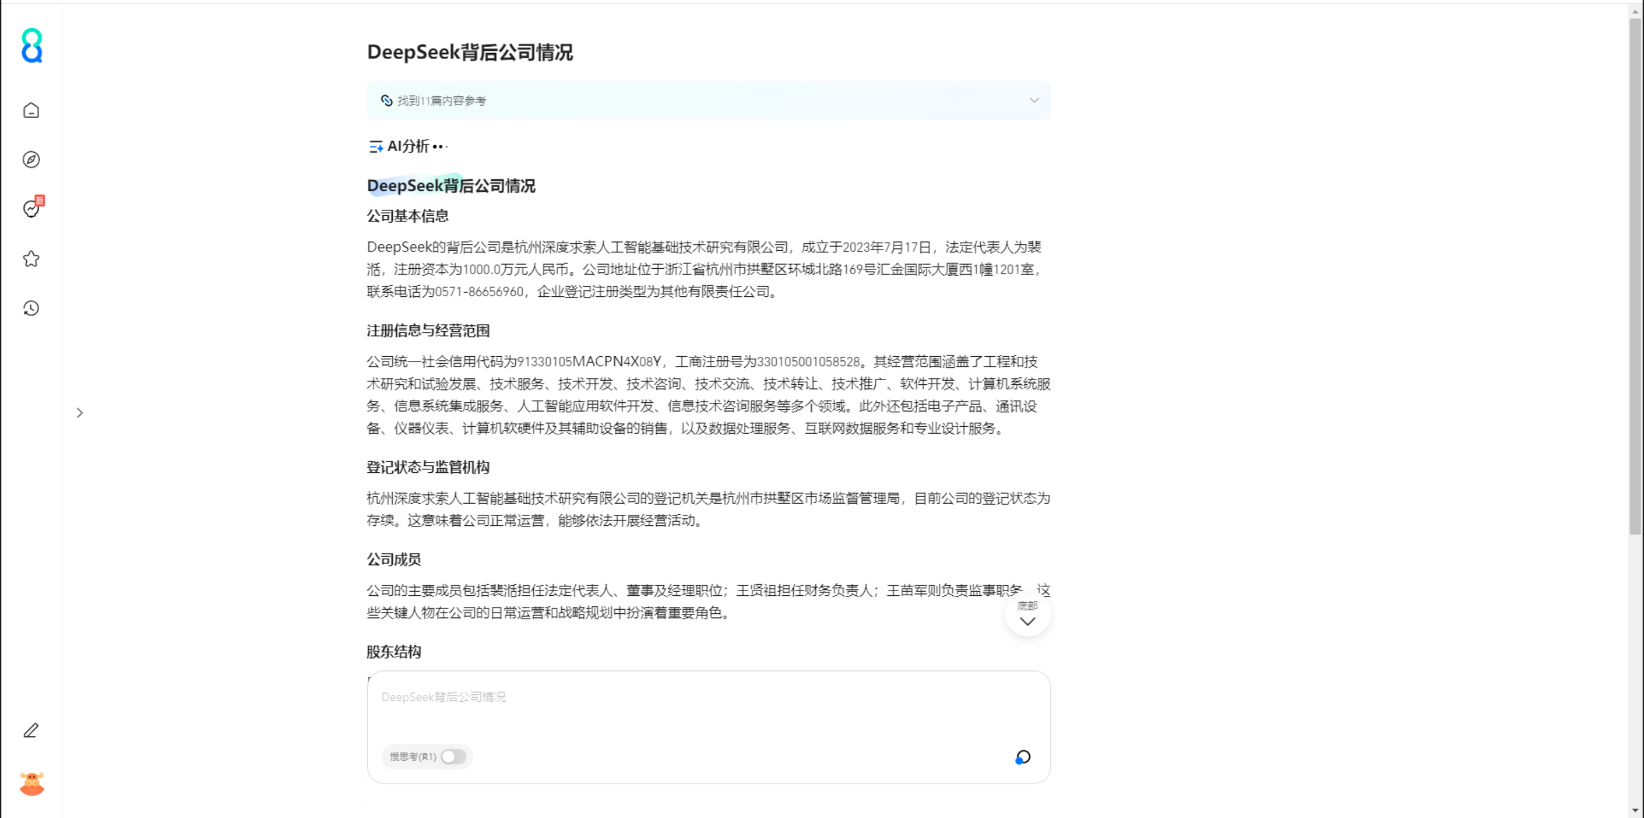Click the scrollbar up arrow
The image size is (1644, 818).
(1636, 11)
